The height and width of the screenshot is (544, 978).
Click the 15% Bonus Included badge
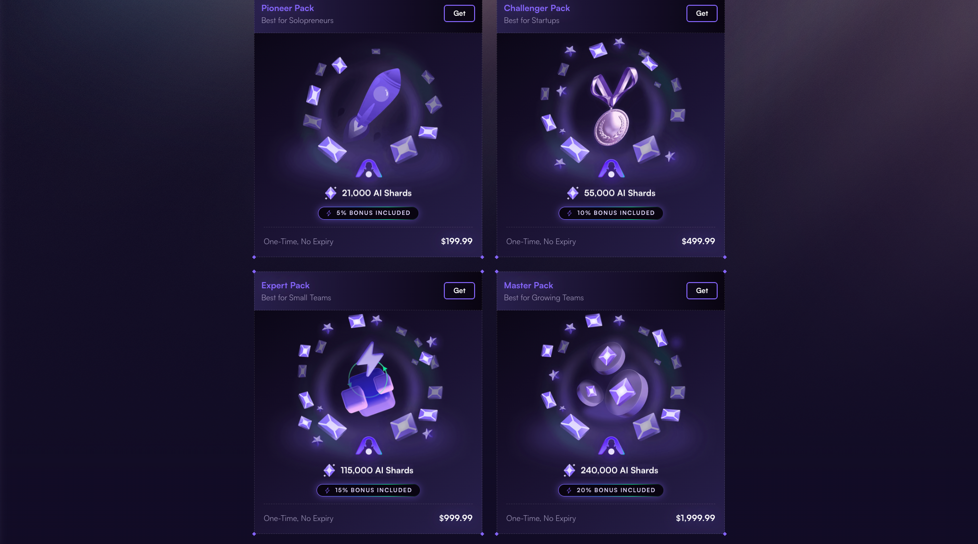coord(368,490)
